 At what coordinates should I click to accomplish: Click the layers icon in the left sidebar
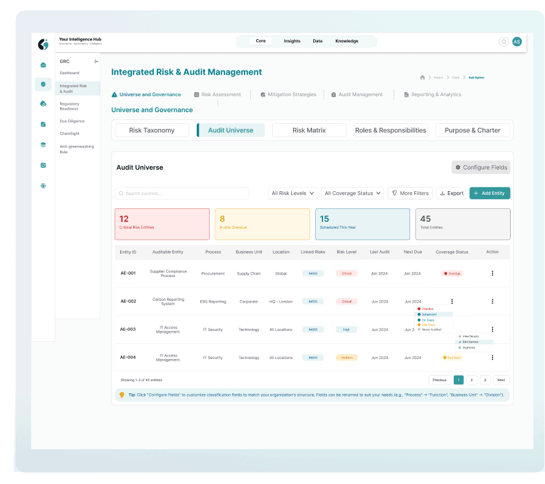[43, 145]
